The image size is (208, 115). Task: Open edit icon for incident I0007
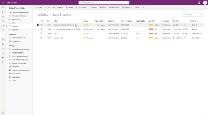pos(42,38)
